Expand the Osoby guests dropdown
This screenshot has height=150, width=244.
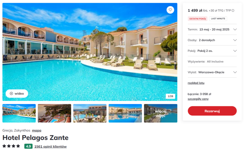point(212,40)
